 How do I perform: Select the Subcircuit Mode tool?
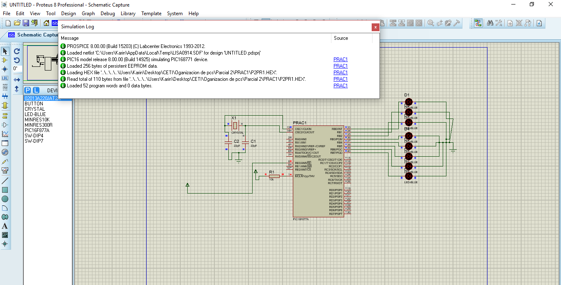pos(5,106)
